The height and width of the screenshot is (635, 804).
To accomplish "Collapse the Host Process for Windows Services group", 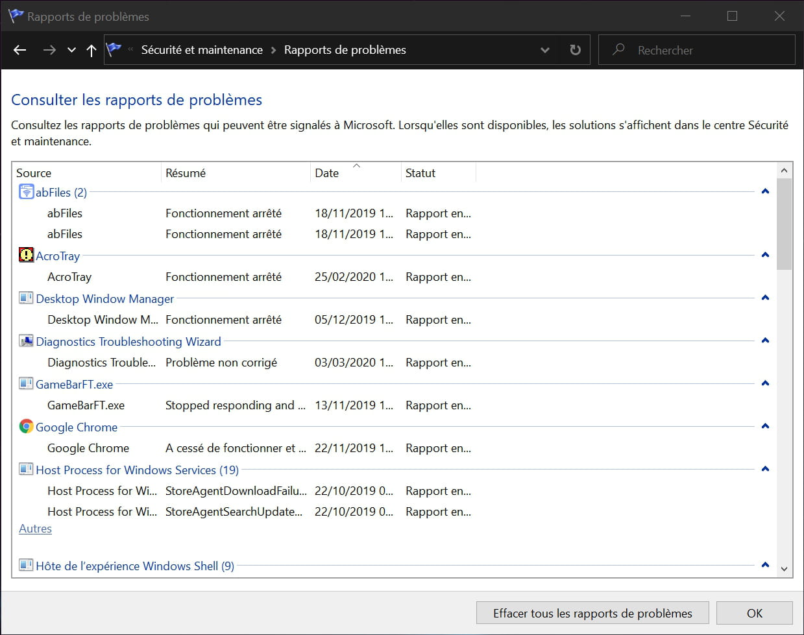I will coord(765,468).
